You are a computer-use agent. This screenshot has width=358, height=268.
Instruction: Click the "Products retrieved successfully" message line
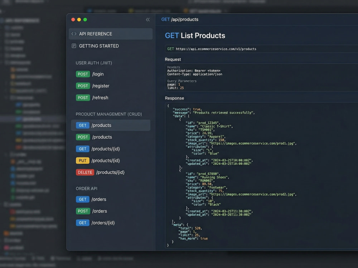[x=214, y=113]
